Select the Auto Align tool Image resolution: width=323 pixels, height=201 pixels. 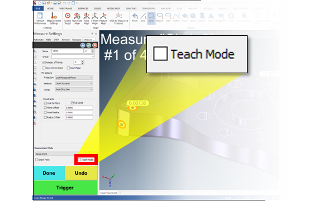click(x=87, y=18)
